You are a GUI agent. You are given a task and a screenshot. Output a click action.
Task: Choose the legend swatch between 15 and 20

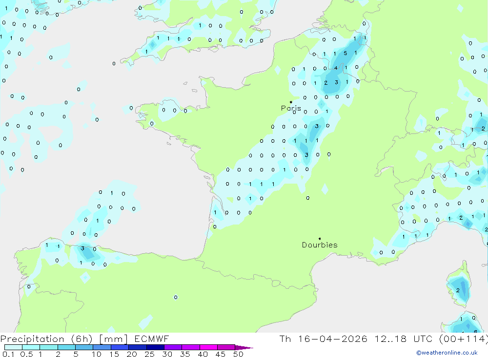(x=120, y=347)
